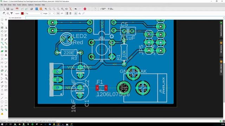The image size is (225, 126).
Task: Select the Move tool
Action: (2, 28)
